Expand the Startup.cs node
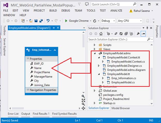 [x=95, y=103]
